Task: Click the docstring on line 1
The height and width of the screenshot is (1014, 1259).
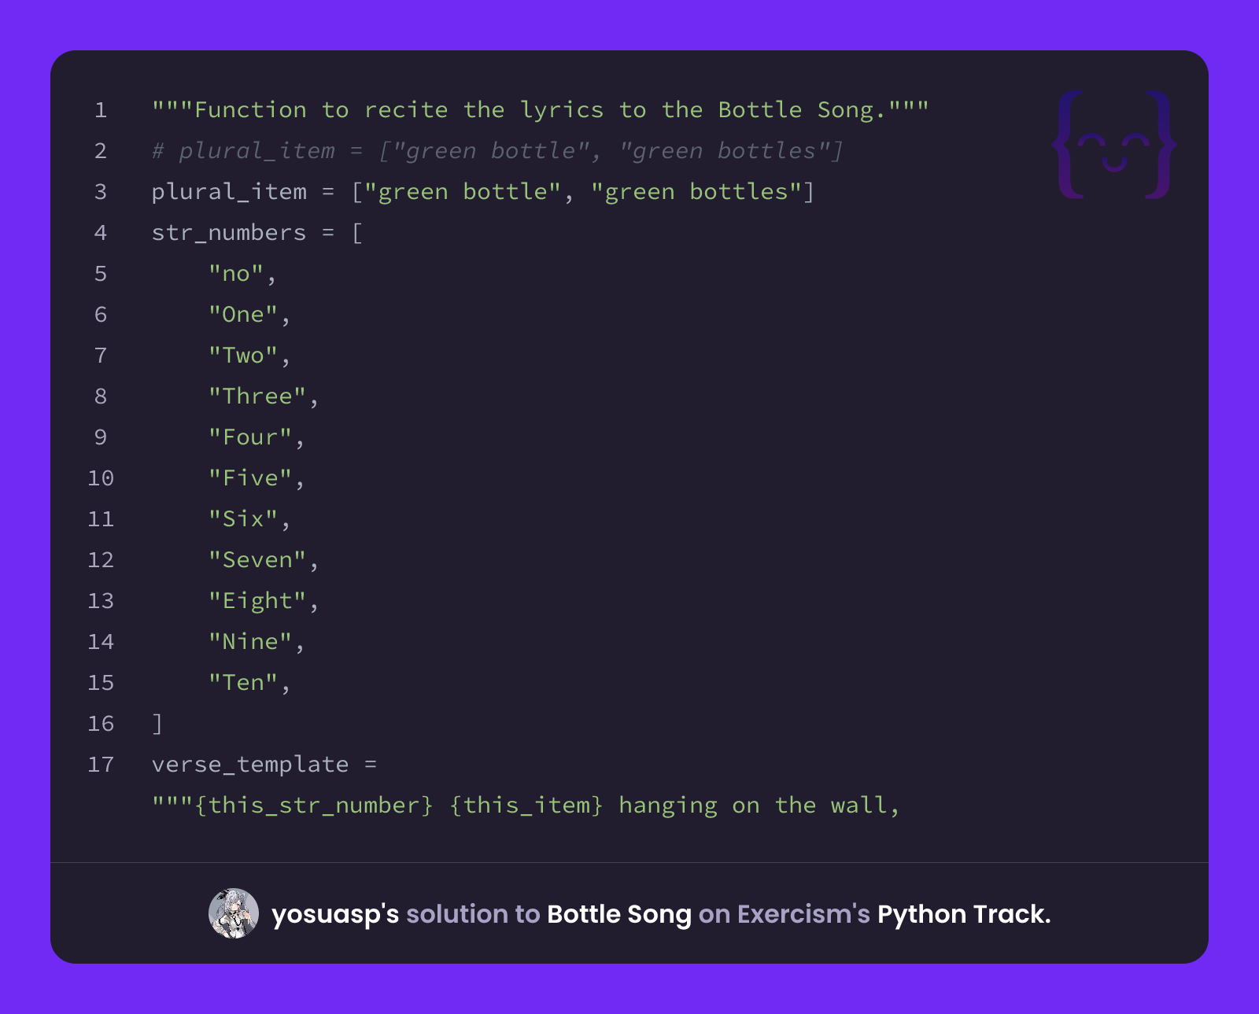Action: [x=541, y=110]
